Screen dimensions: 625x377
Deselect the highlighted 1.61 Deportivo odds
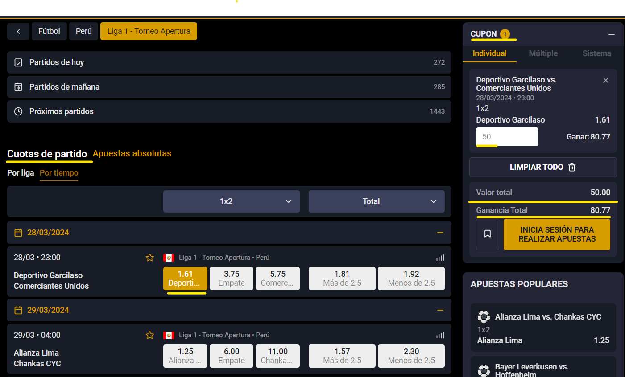[185, 279]
